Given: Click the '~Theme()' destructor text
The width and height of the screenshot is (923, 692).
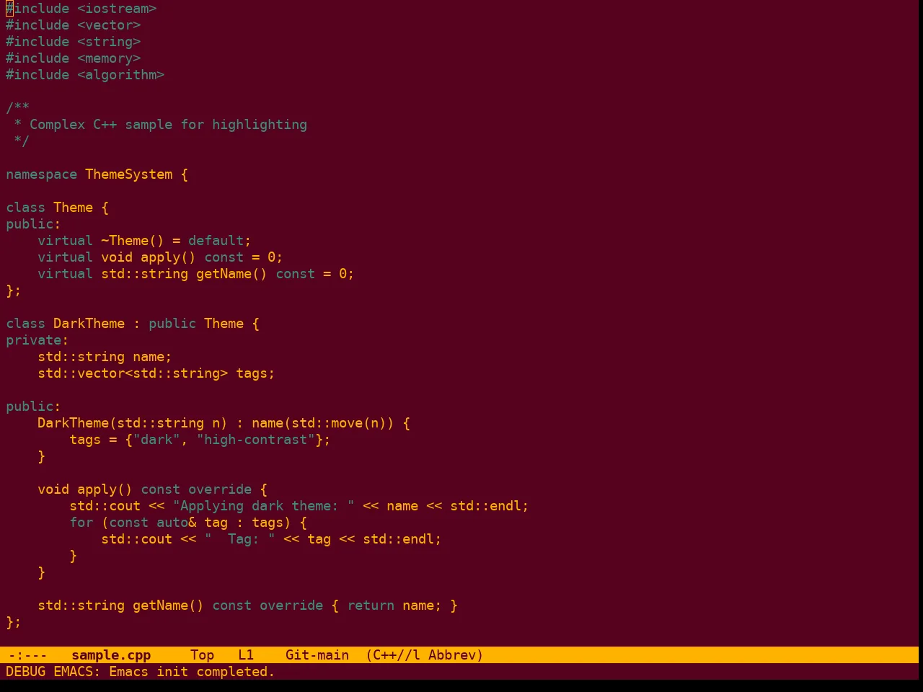Looking at the screenshot, I should [133, 241].
